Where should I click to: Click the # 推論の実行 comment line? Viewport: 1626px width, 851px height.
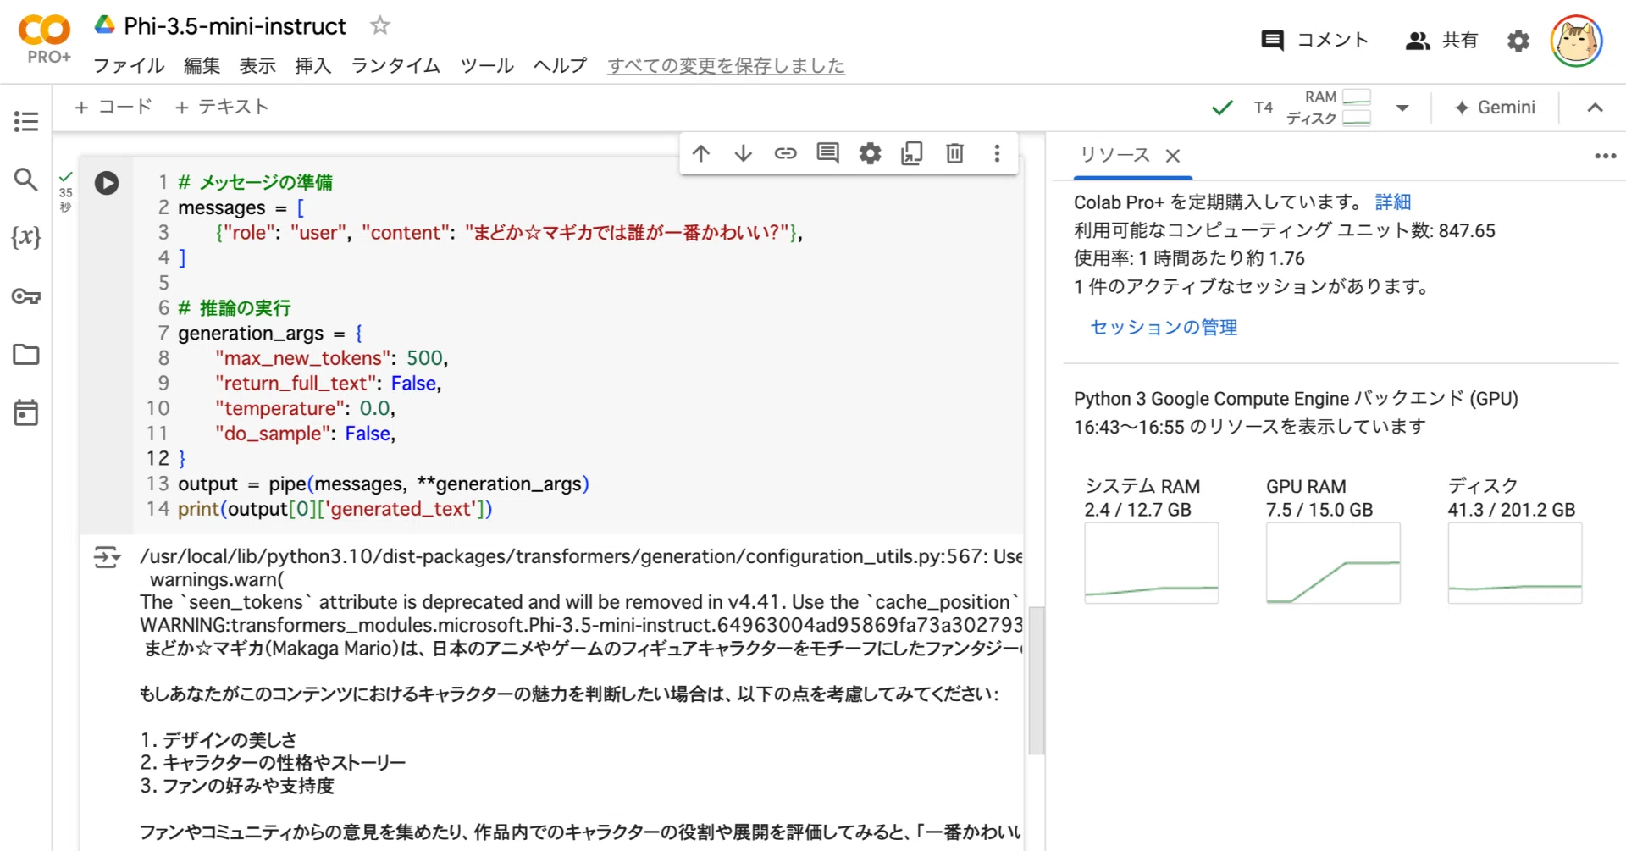235,308
